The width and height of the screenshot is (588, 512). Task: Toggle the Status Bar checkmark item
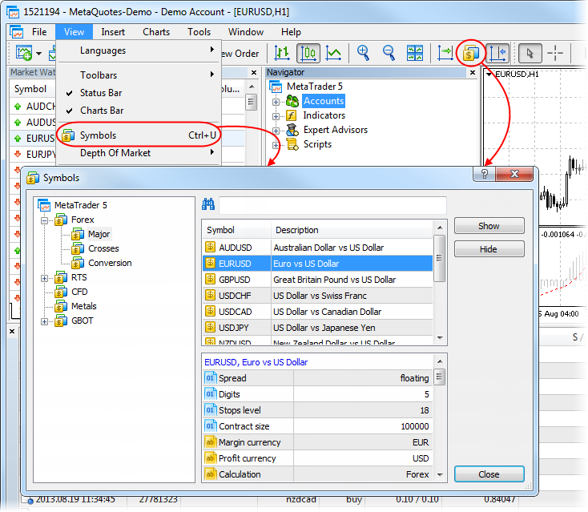(x=101, y=93)
